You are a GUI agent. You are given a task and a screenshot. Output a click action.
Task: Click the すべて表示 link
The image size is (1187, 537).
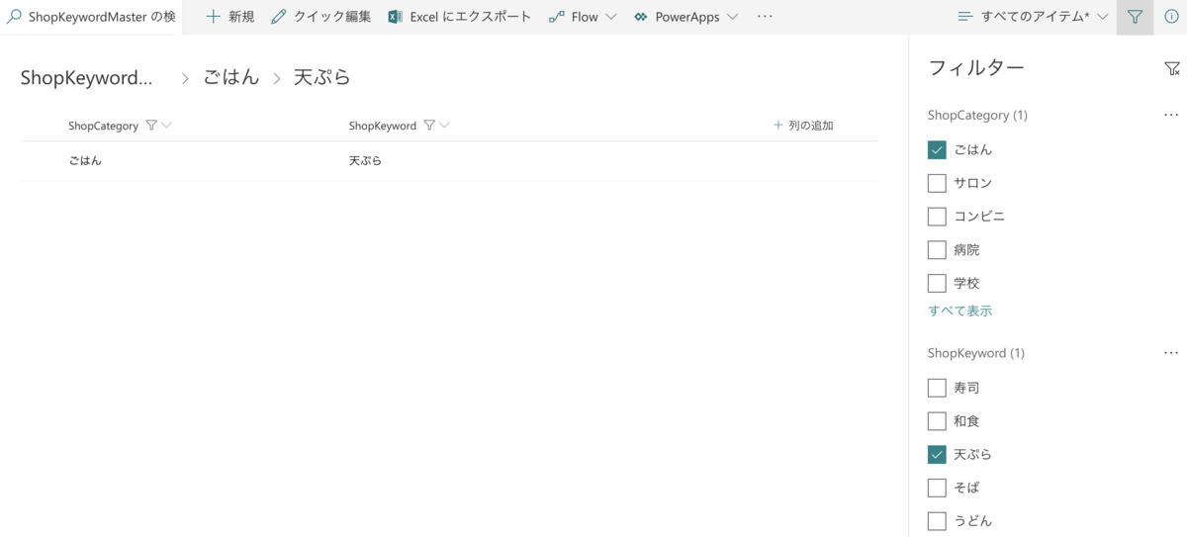959,311
